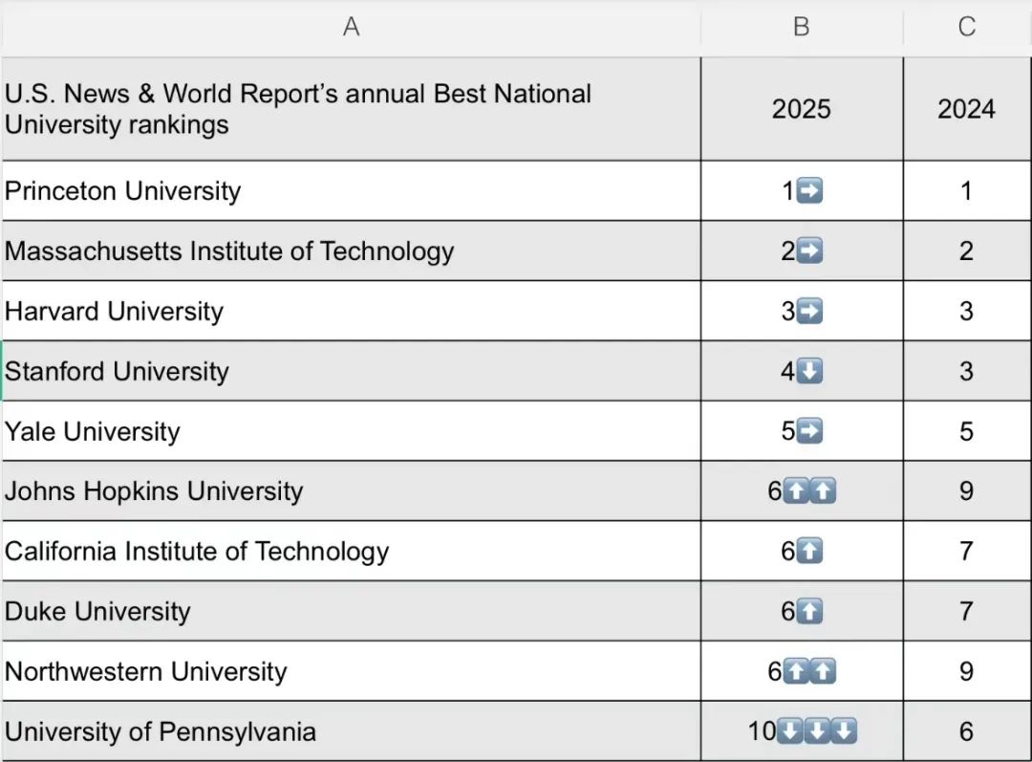Click the up arrow emoji in Duke's row
The height and width of the screenshot is (762, 1032).
pos(809,612)
